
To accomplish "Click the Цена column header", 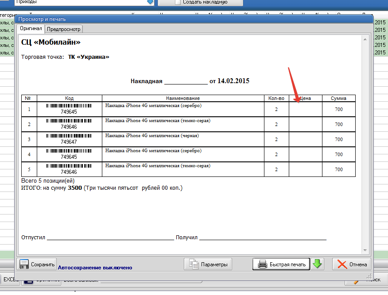I will [305, 98].
